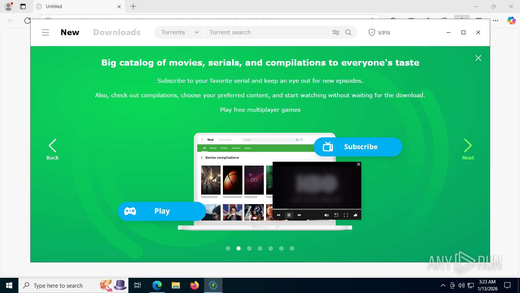Select the seventh slide indicator dot
The width and height of the screenshot is (520, 293).
coord(292,248)
